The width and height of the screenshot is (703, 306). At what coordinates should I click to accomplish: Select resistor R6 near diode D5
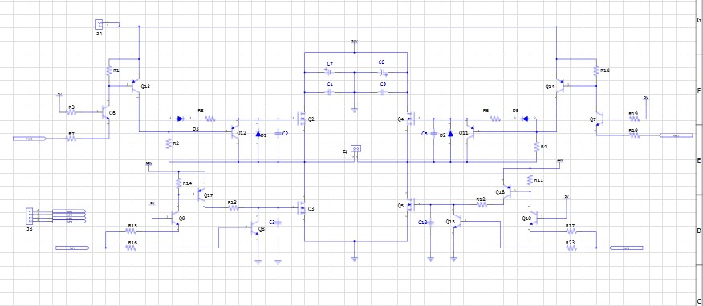click(x=494, y=119)
